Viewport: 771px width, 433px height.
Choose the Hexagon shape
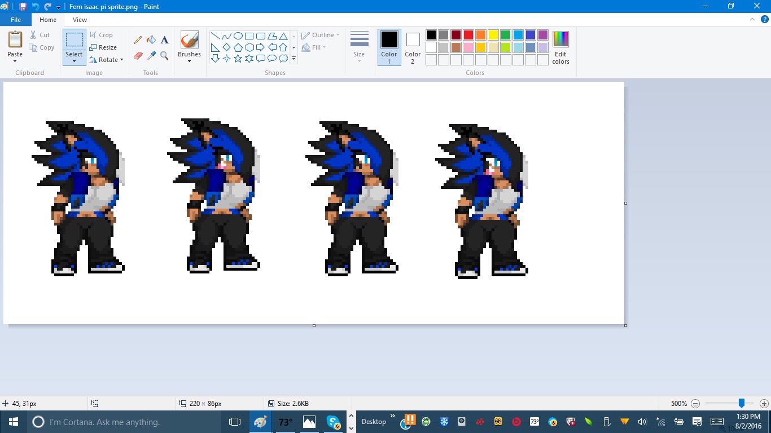pyautogui.click(x=249, y=47)
